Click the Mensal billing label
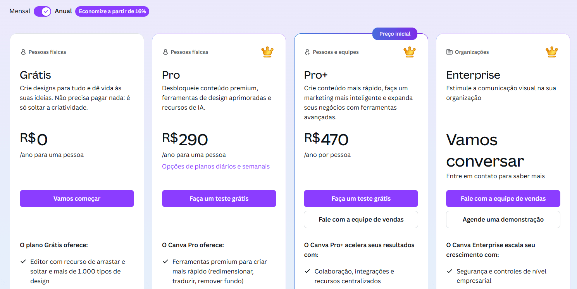Image resolution: width=577 pixels, height=289 pixels. (19, 11)
